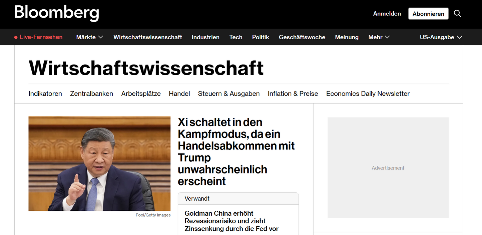Open the Economics Daily Newsletter link

tap(368, 94)
